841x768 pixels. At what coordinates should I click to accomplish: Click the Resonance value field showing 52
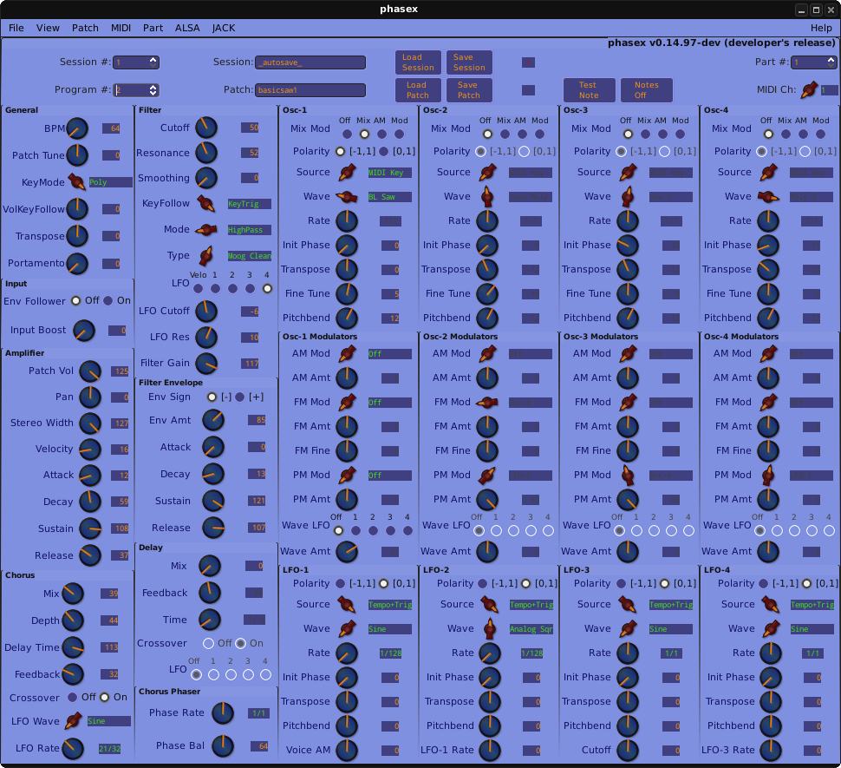click(250, 153)
